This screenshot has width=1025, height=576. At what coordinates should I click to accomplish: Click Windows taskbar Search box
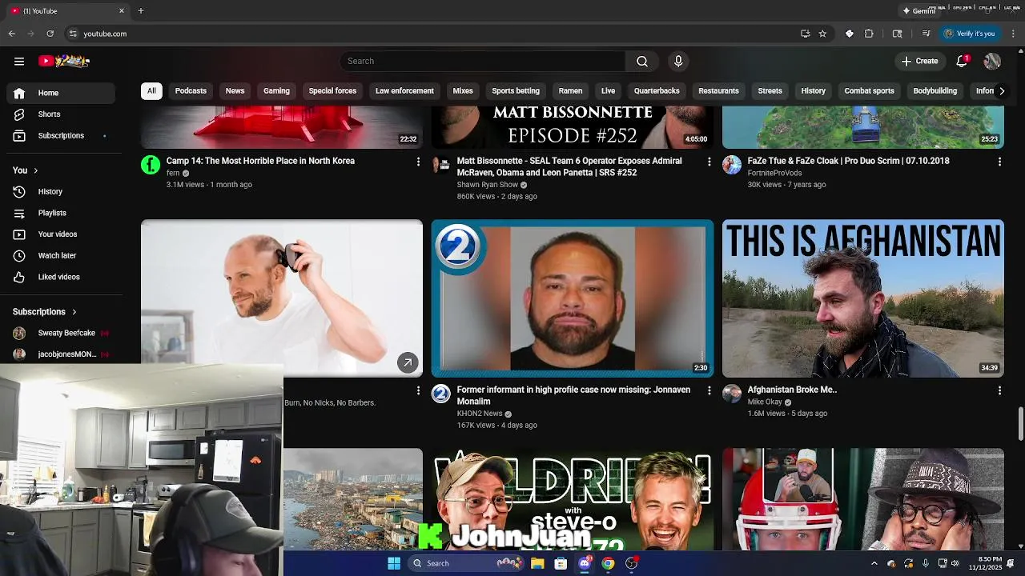point(468,563)
